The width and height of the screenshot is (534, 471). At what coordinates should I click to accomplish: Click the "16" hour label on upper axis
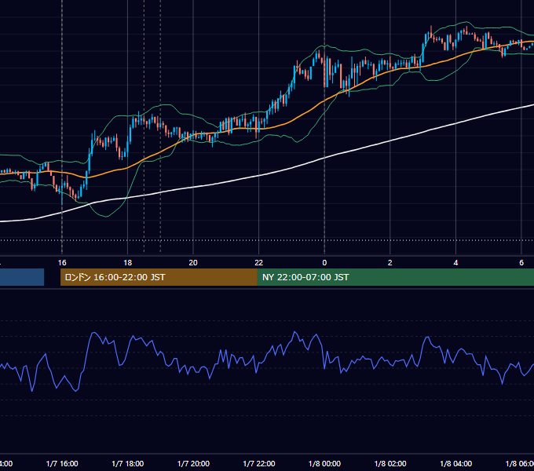coord(62,263)
